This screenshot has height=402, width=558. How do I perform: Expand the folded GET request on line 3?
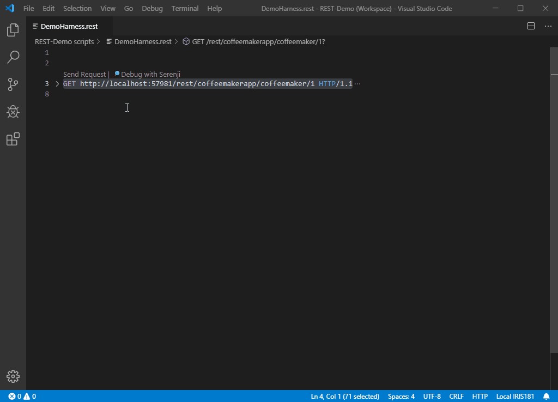57,84
